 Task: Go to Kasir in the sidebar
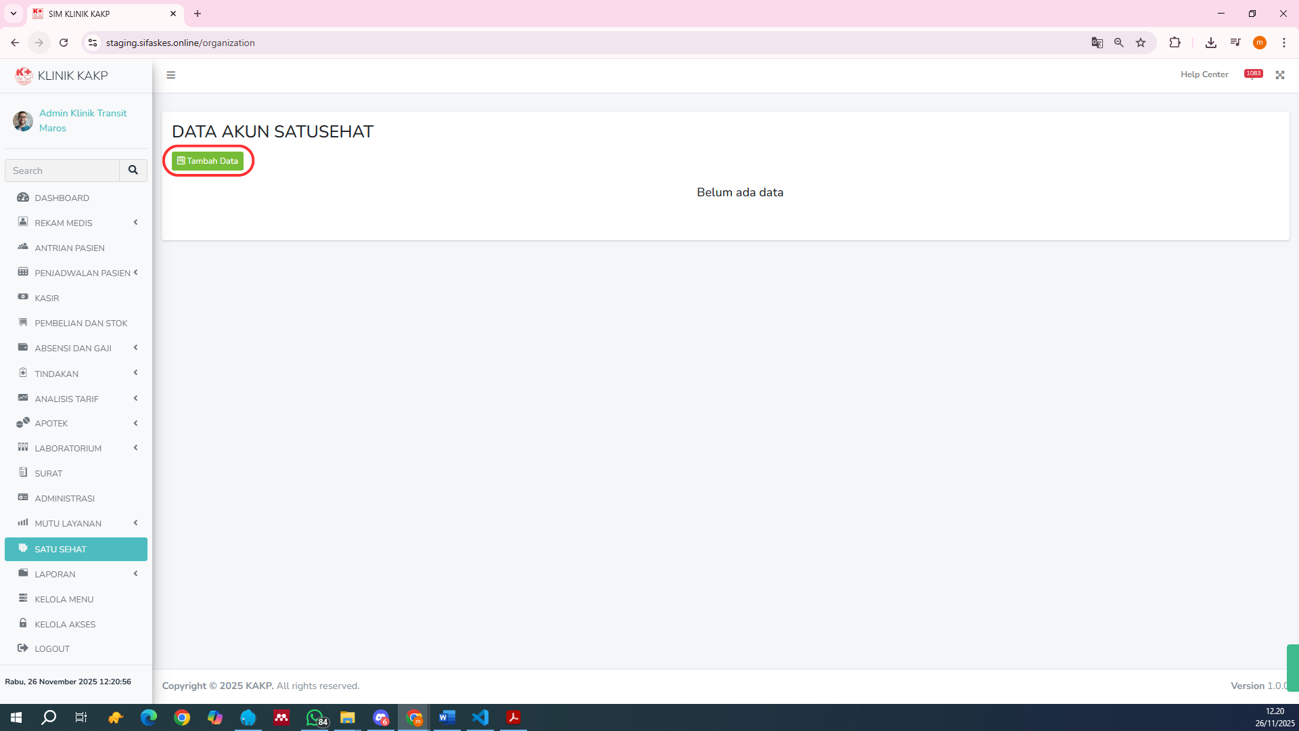(x=47, y=298)
